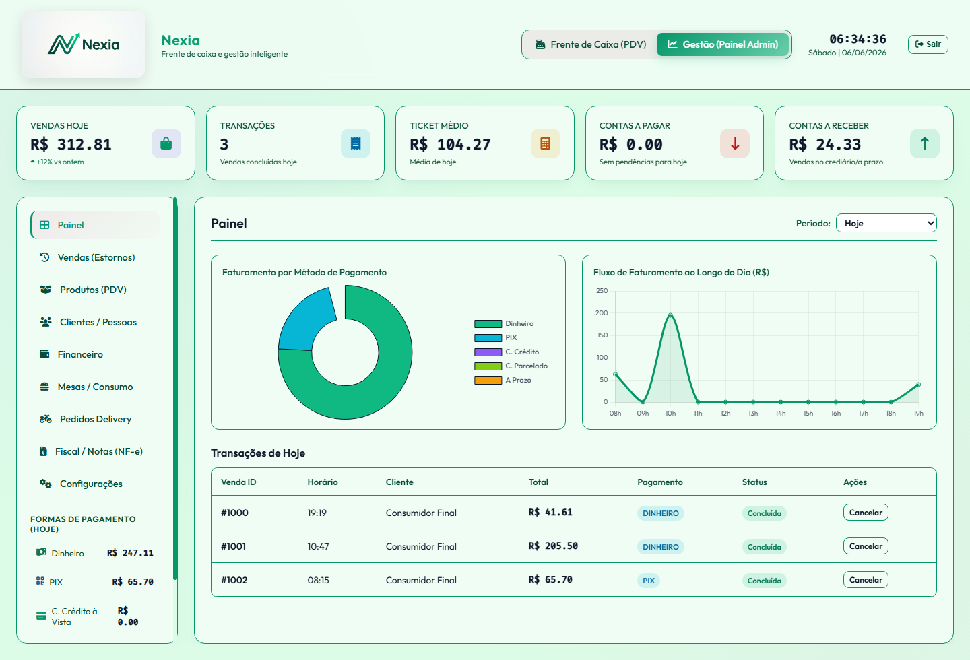Toggle the Dinheiro series in chart legend
The image size is (970, 660).
(504, 323)
